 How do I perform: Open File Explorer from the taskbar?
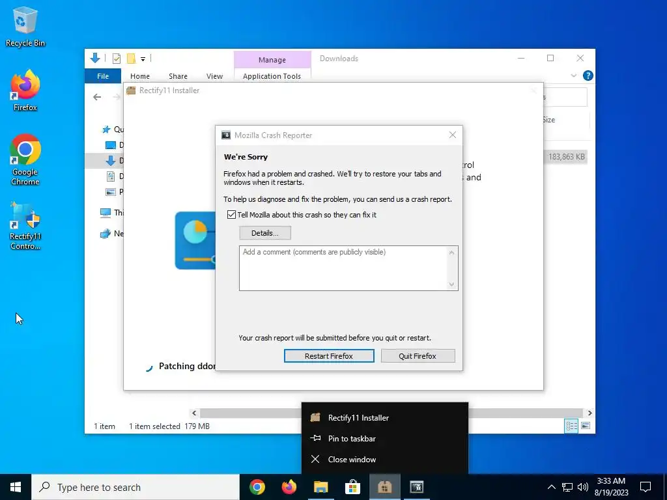pyautogui.click(x=320, y=487)
